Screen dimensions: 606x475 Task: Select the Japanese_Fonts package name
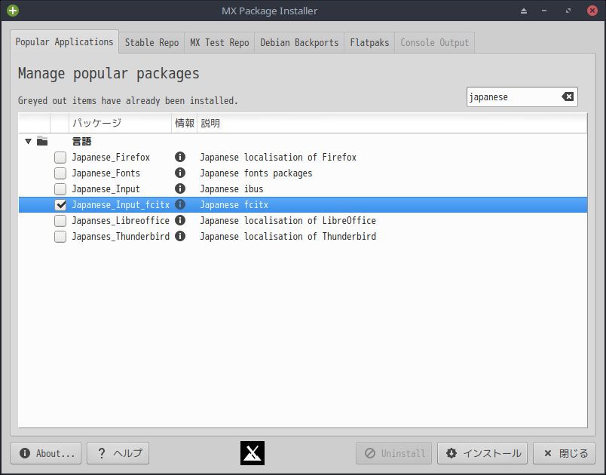[x=106, y=173]
